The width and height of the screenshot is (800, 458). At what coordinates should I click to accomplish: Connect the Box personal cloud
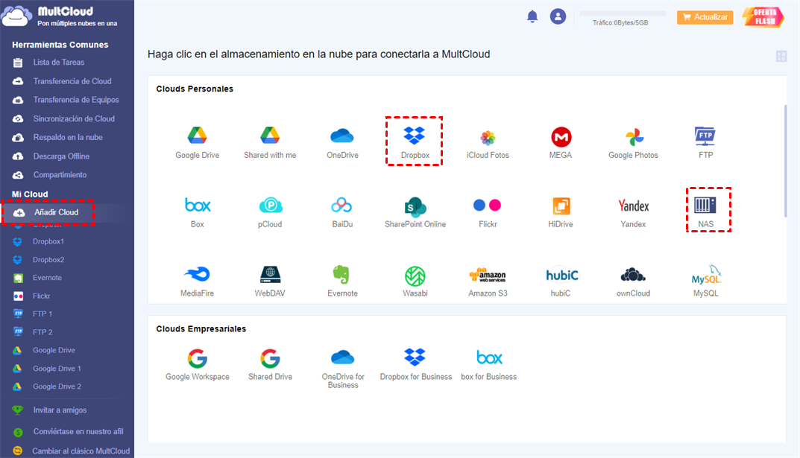198,212
